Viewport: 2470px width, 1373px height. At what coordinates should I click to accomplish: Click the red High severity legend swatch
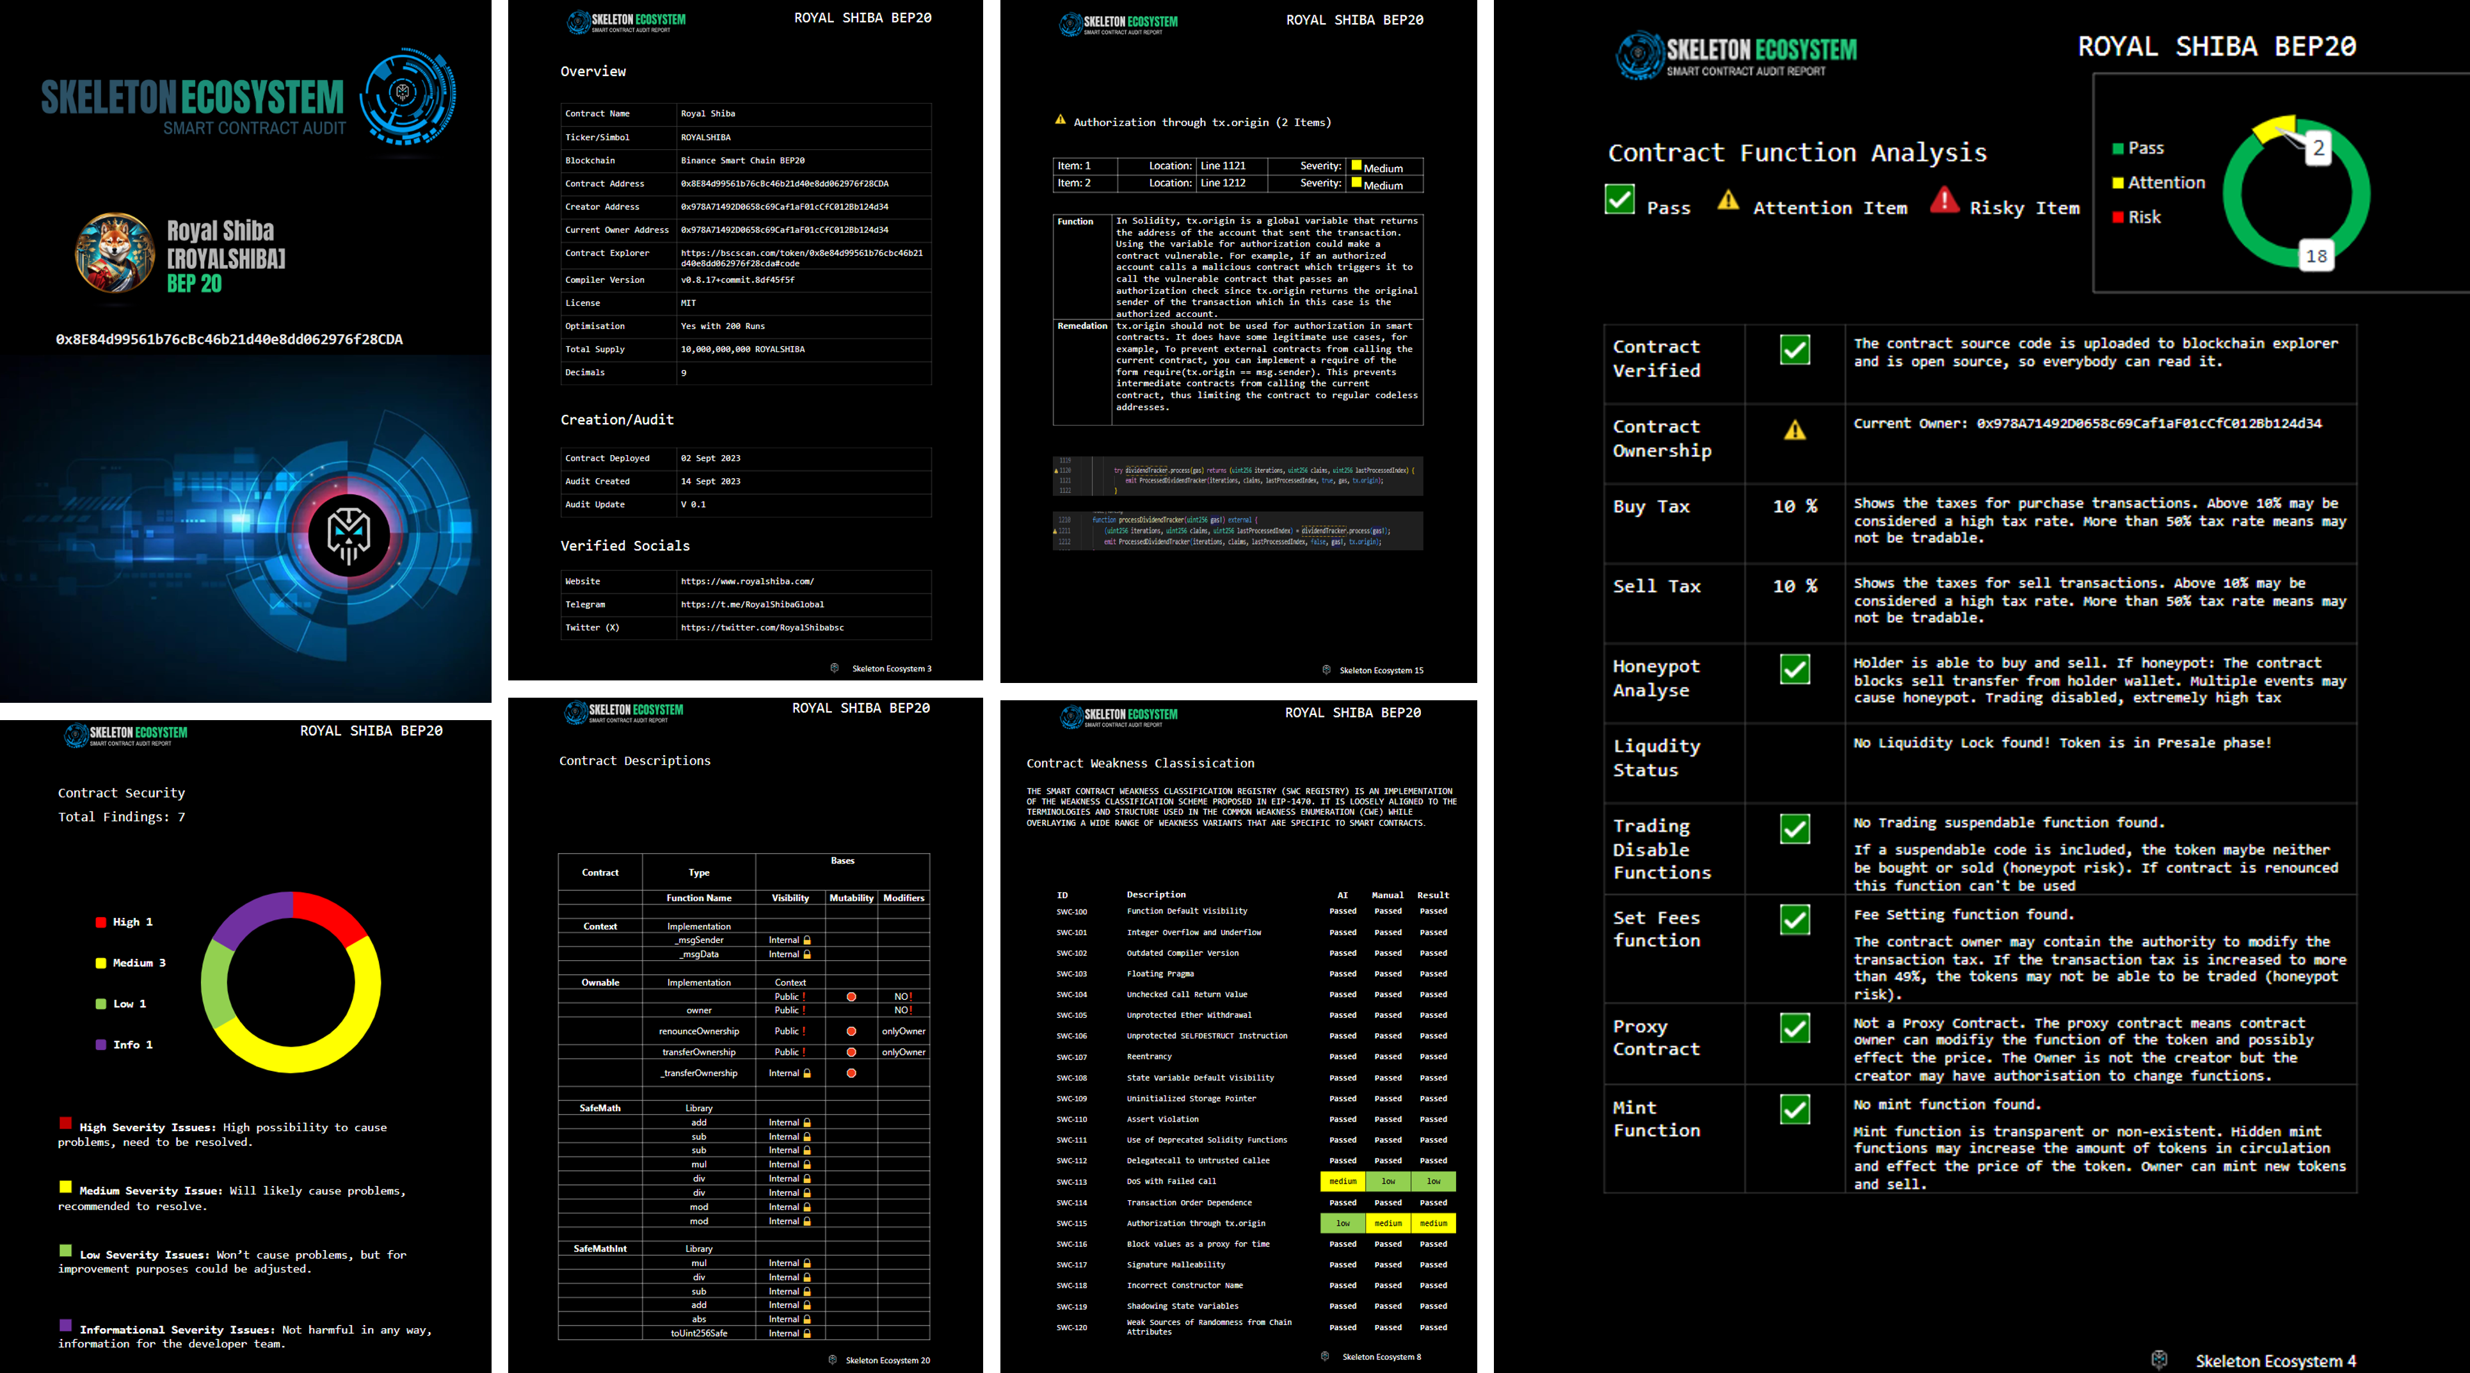click(100, 922)
